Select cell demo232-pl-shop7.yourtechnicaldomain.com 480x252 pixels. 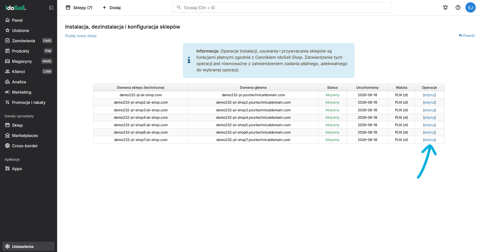pyautogui.click(x=253, y=140)
